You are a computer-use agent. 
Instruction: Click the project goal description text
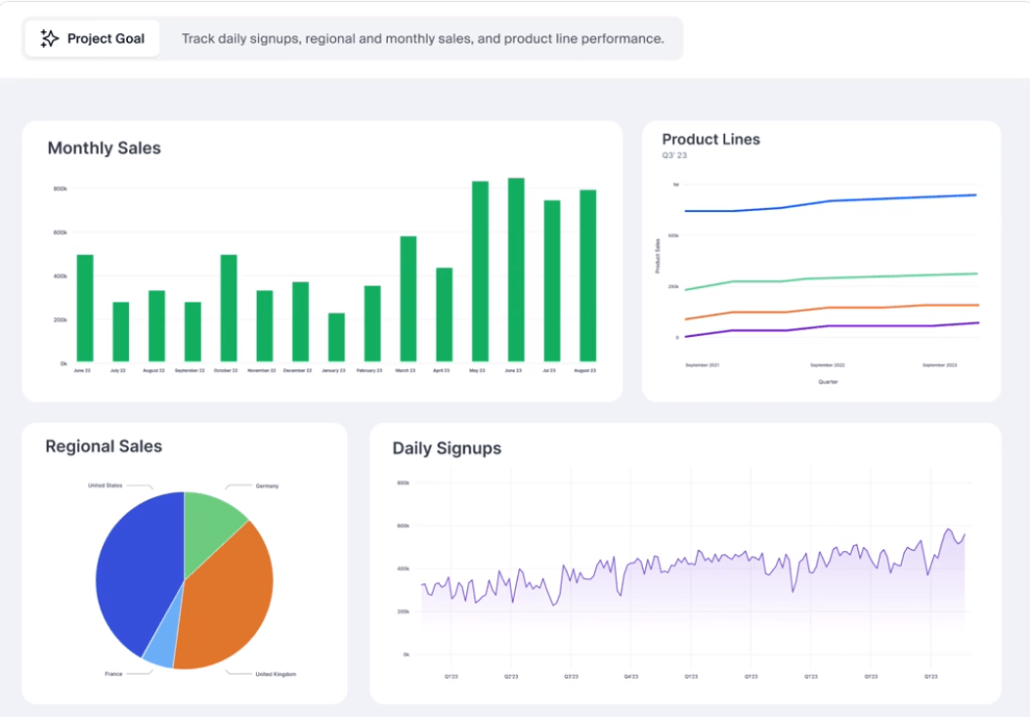(x=422, y=39)
